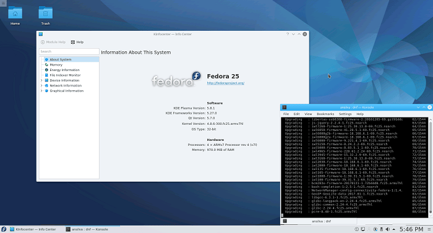Viewport: 433px width, 233px height.
Task: Click the 5:46 PM clock
Action: [411, 229]
